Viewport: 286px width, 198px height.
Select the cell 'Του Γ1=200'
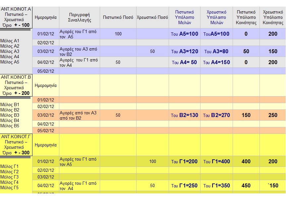(x=184, y=161)
